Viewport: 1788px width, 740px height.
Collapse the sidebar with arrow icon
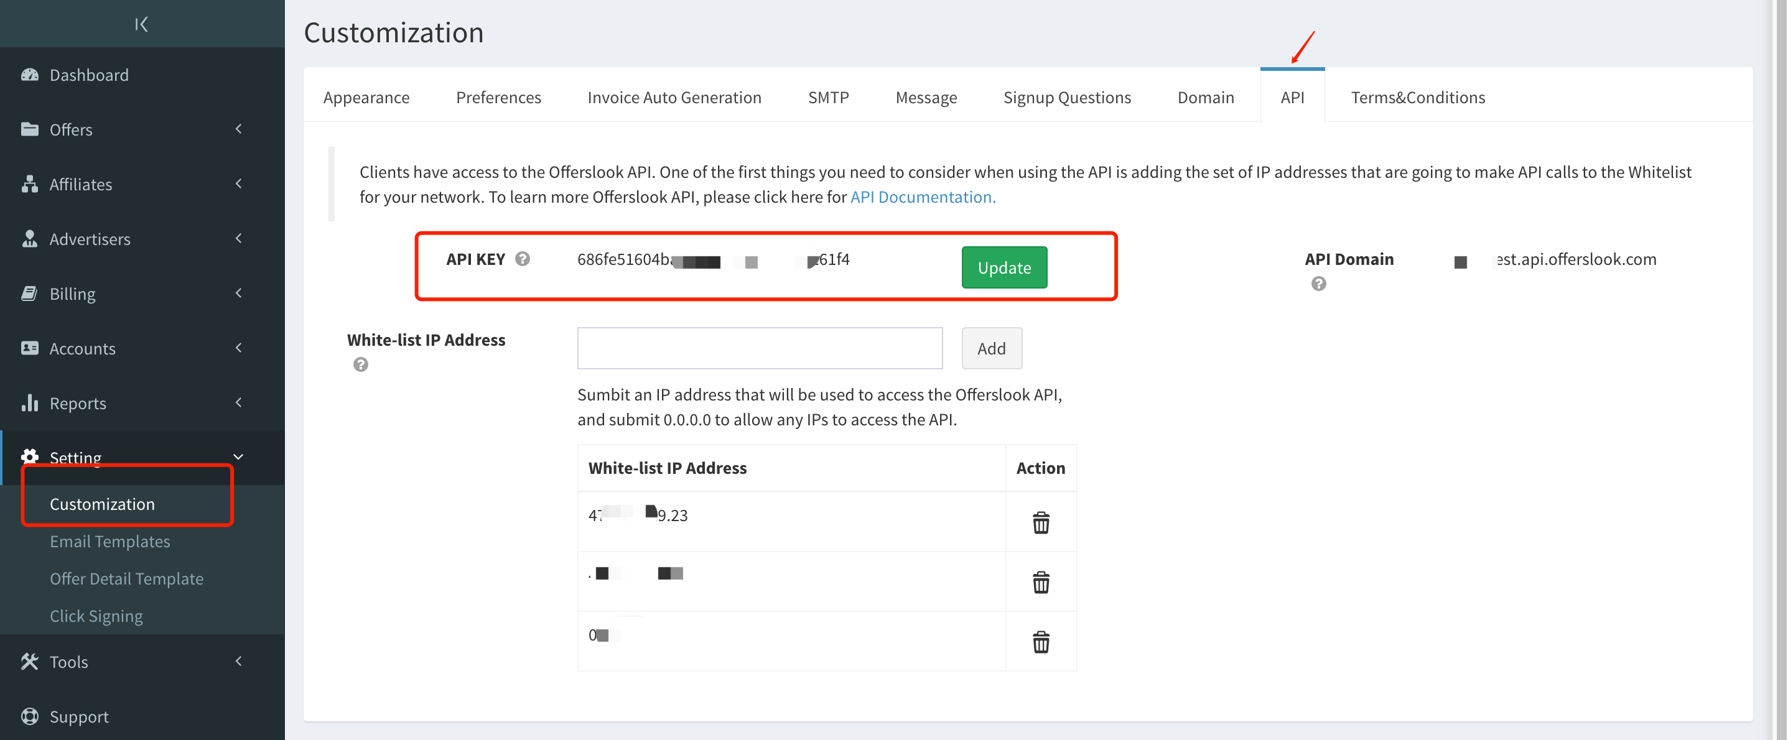click(x=141, y=24)
